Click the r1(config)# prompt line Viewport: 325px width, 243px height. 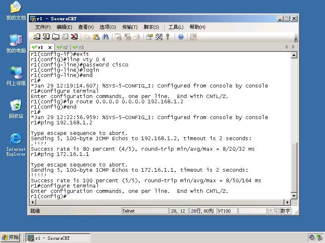(49, 196)
